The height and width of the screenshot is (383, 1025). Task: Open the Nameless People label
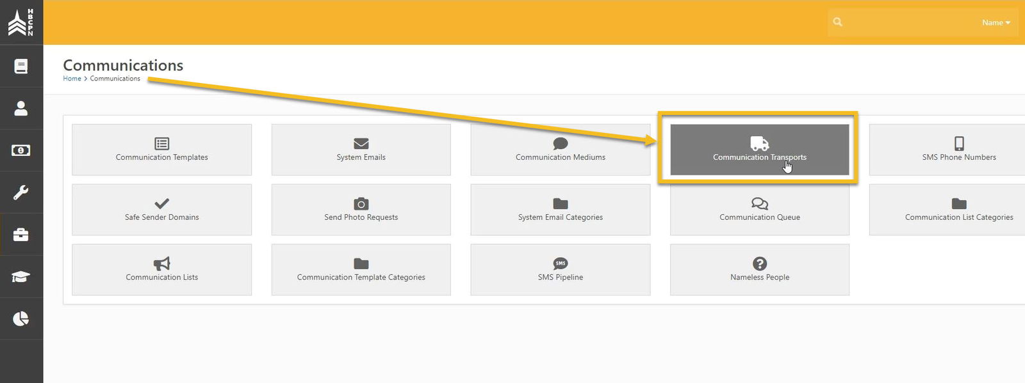click(760, 277)
